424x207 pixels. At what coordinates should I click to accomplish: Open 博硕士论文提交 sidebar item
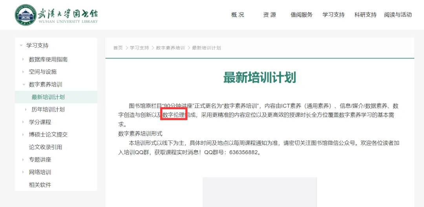pos(48,135)
